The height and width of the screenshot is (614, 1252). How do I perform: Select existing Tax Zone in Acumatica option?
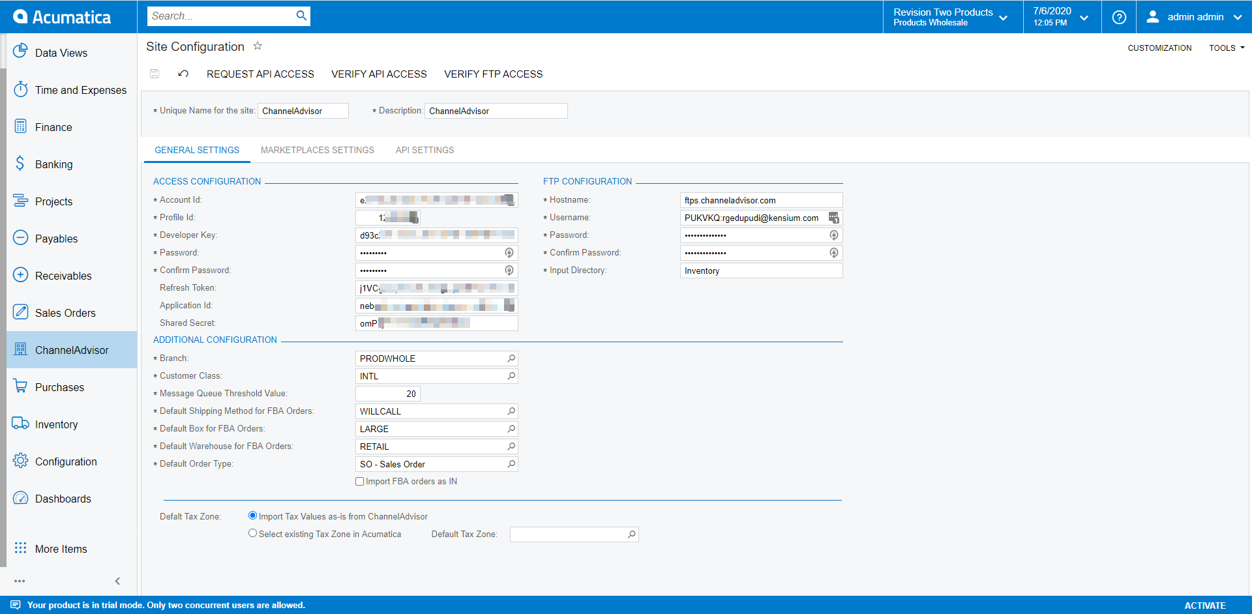pos(252,533)
